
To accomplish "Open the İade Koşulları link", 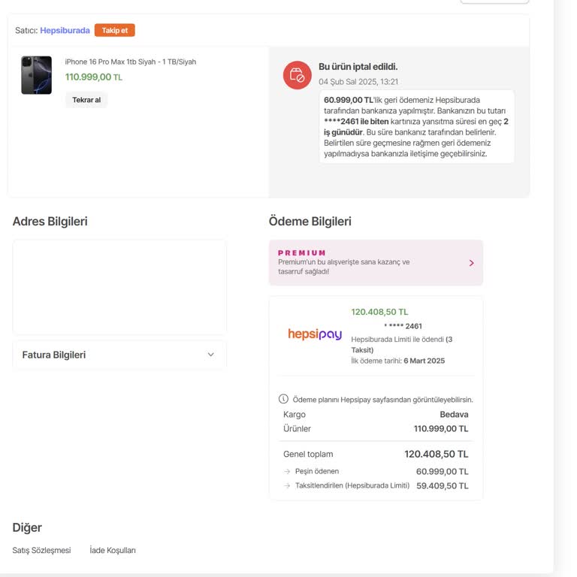I will click(x=113, y=551).
